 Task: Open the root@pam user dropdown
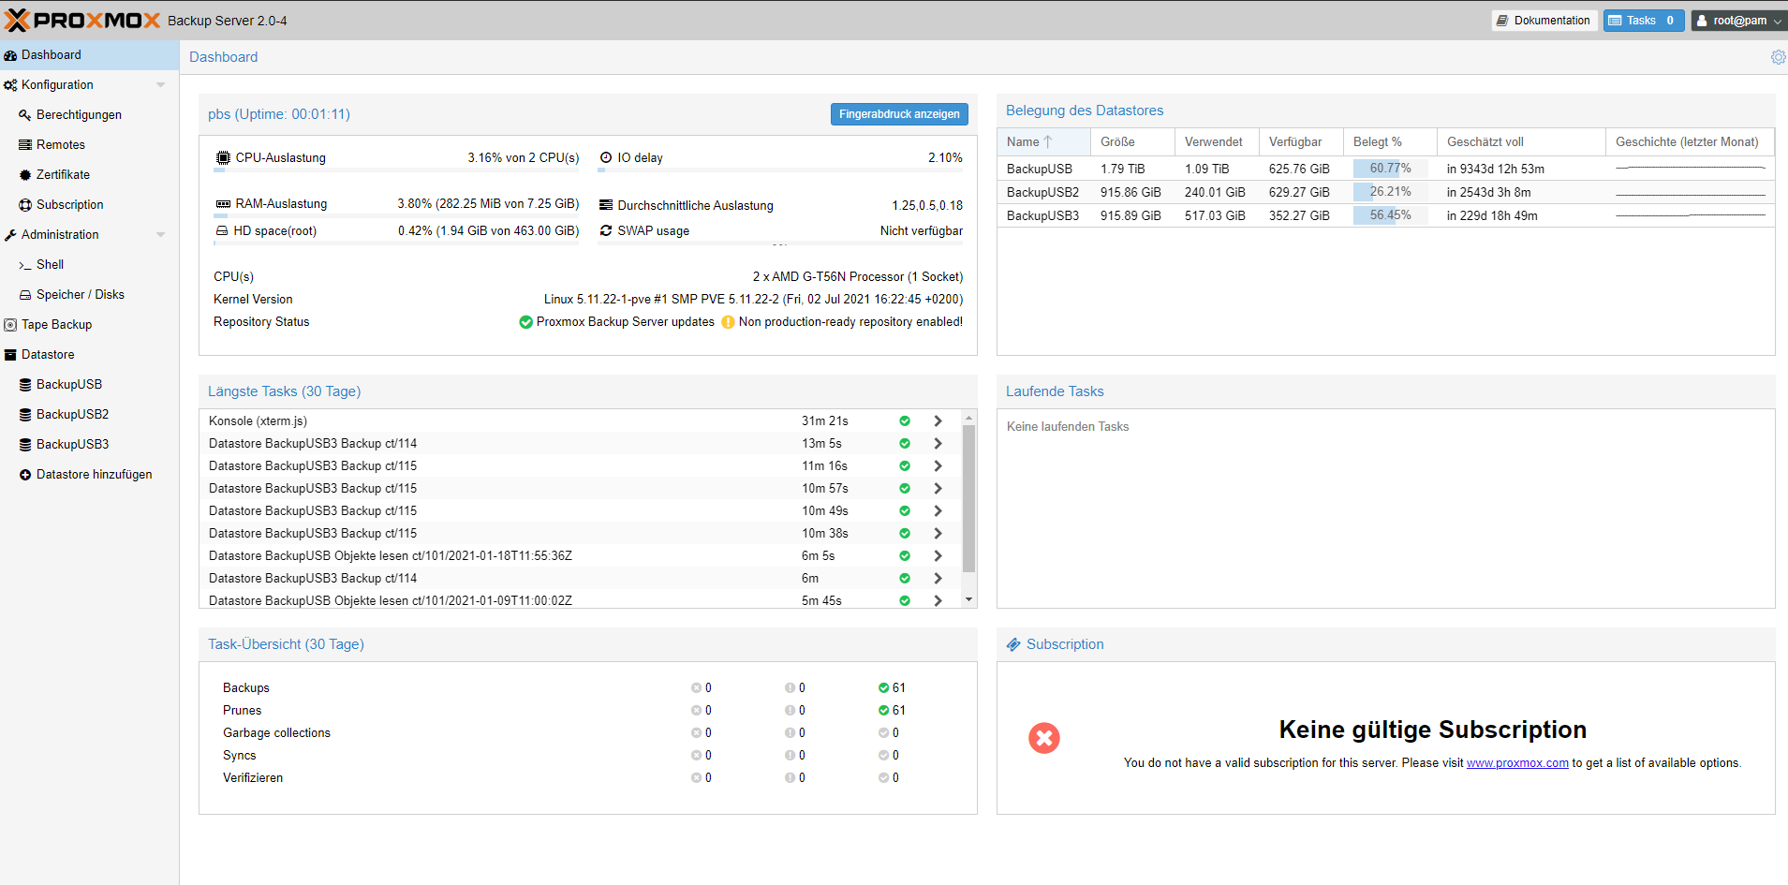tap(1739, 21)
